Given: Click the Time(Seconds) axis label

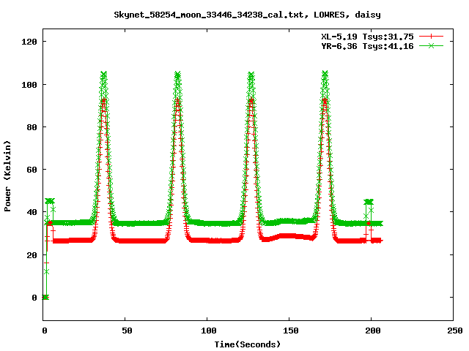Looking at the screenshot, I should coord(248,344).
